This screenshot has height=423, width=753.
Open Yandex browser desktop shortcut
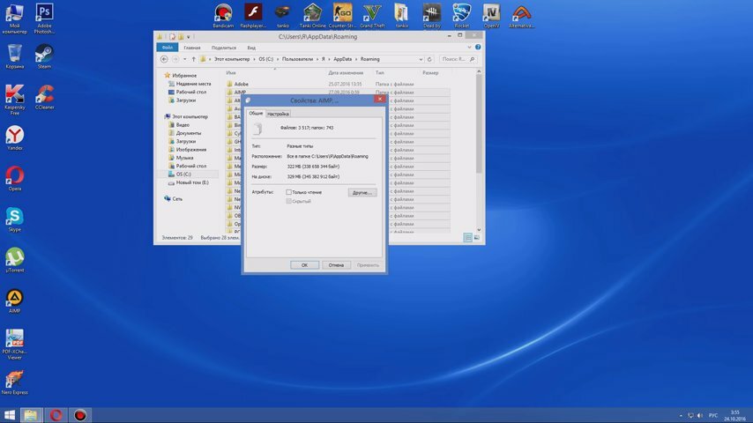(x=14, y=137)
